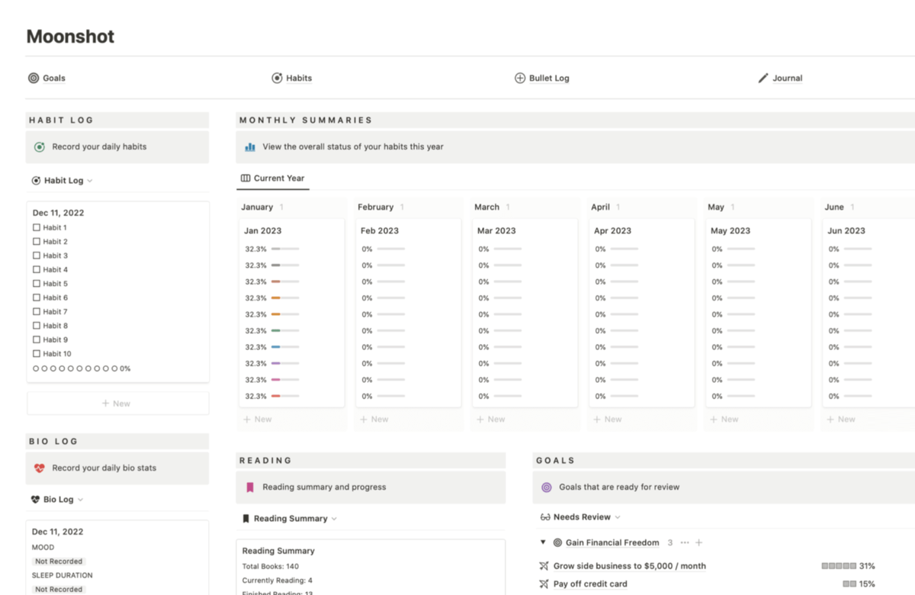Click the progress blocks beside 15%

click(849, 584)
